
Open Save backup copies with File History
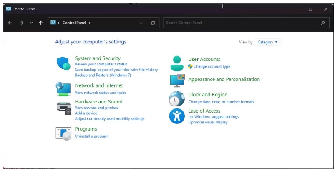(x=116, y=70)
